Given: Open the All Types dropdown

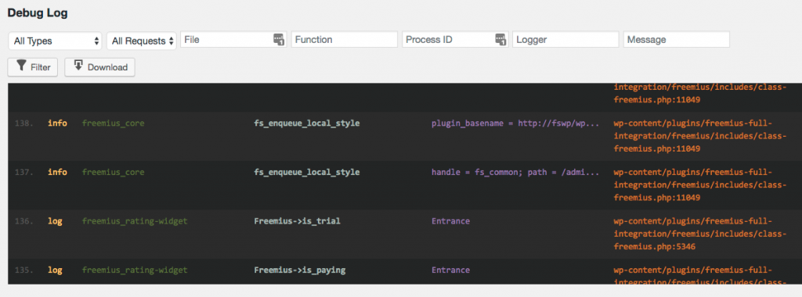Looking at the screenshot, I should (56, 41).
